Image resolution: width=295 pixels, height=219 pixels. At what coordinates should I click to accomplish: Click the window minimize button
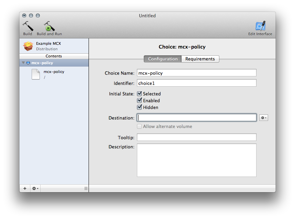[x=31, y=16]
